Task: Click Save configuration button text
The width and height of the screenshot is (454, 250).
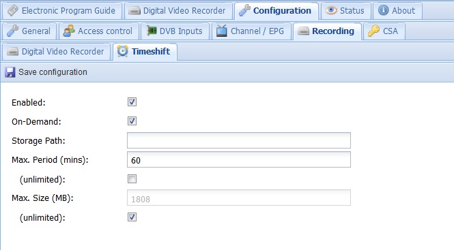Action: tap(53, 72)
